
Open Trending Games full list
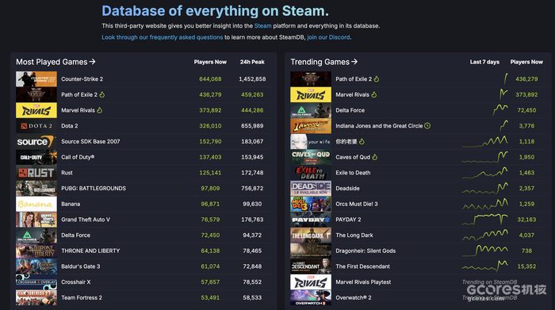[x=323, y=62]
